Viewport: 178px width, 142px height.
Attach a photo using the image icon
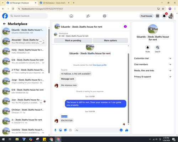click(61, 130)
